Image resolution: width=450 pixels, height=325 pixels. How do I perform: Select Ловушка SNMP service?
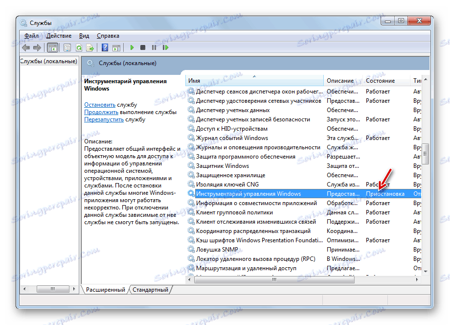pyautogui.click(x=304, y=250)
